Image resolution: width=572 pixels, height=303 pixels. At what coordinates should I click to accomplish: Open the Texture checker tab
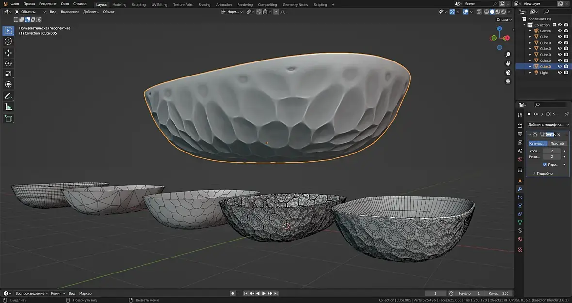click(520, 250)
